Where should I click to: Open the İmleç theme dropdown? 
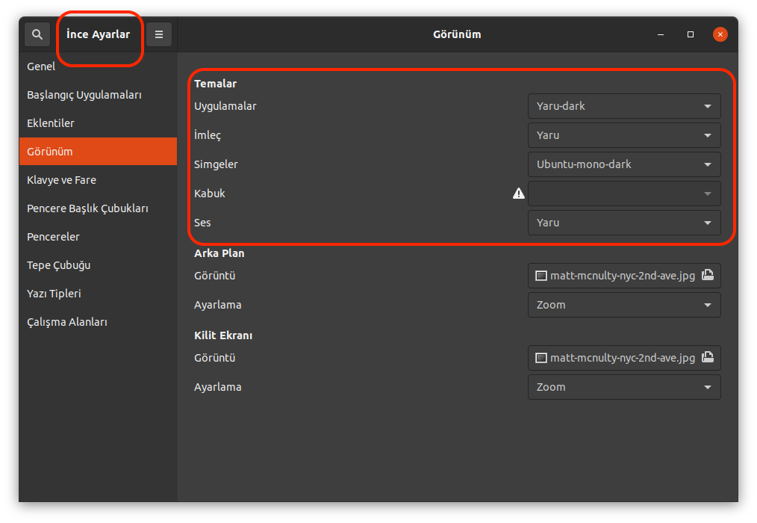pos(623,135)
